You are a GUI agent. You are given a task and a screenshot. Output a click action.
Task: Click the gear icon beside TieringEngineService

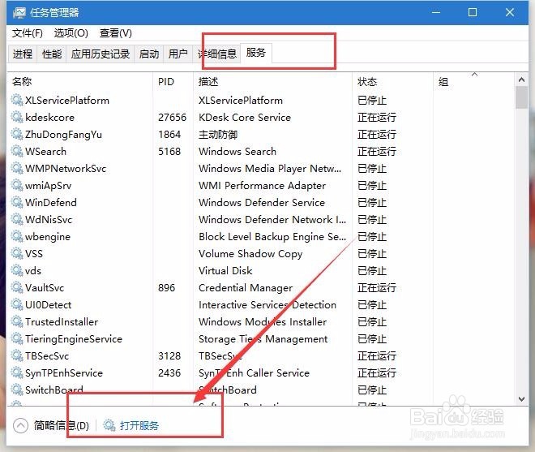click(x=17, y=338)
